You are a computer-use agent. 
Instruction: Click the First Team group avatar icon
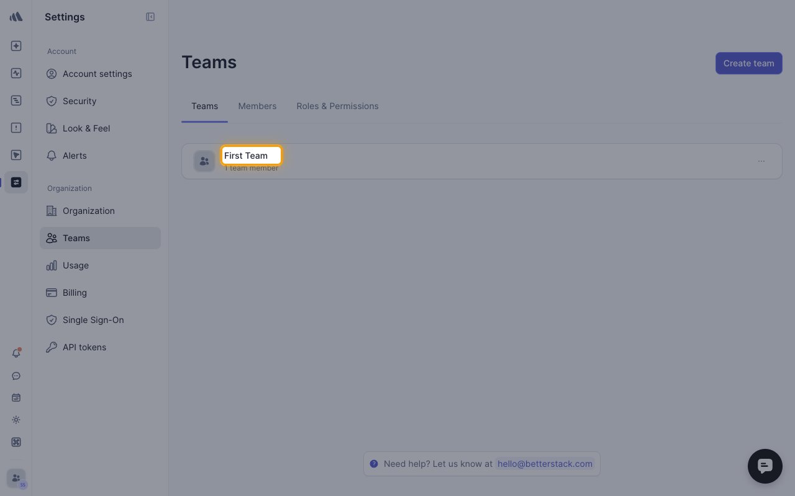click(x=204, y=161)
